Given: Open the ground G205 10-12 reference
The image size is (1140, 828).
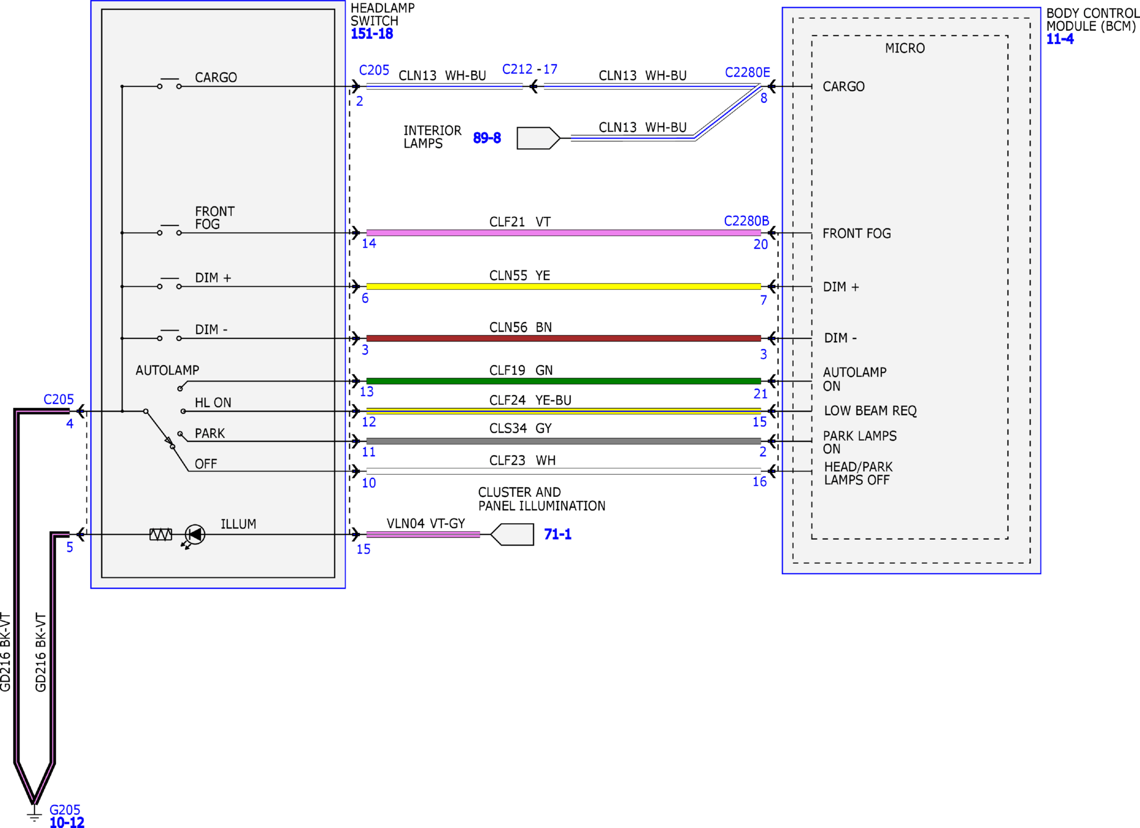Looking at the screenshot, I should click(67, 822).
